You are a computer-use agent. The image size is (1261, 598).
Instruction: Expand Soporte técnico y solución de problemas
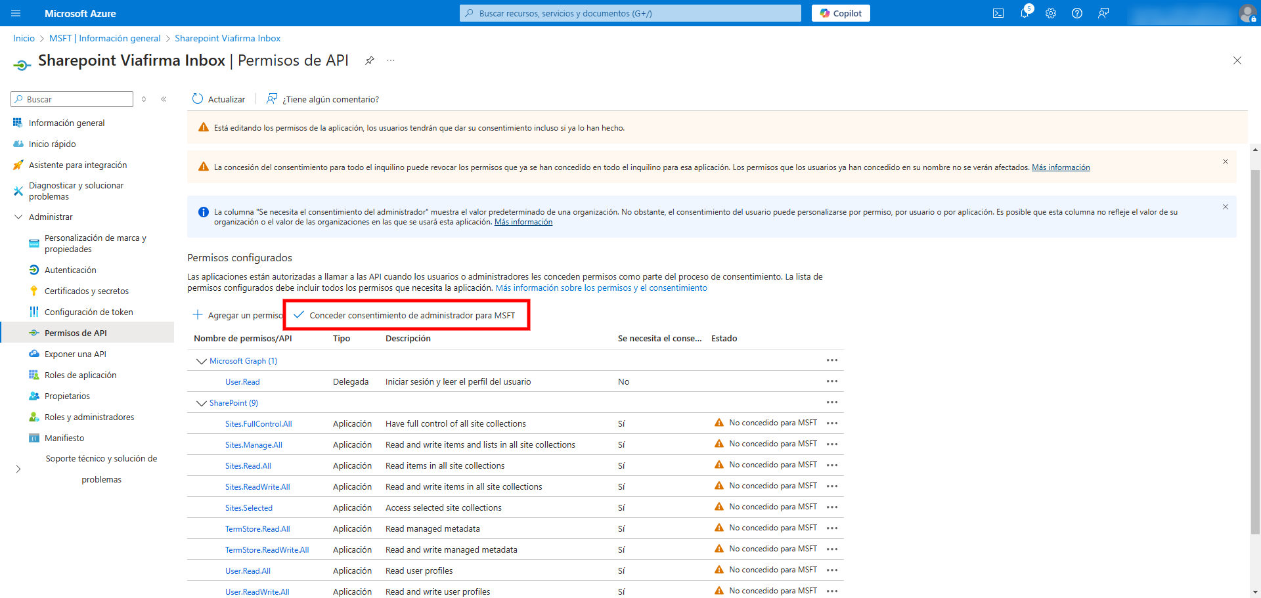pyautogui.click(x=18, y=469)
